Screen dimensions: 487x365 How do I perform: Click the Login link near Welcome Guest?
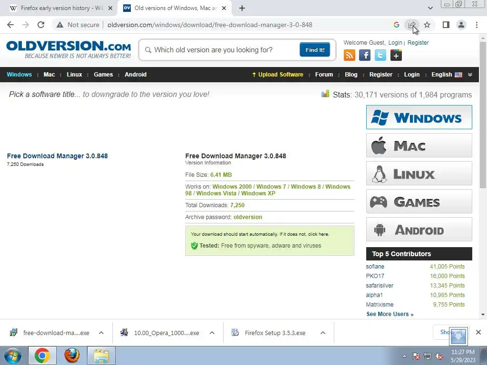(x=395, y=43)
